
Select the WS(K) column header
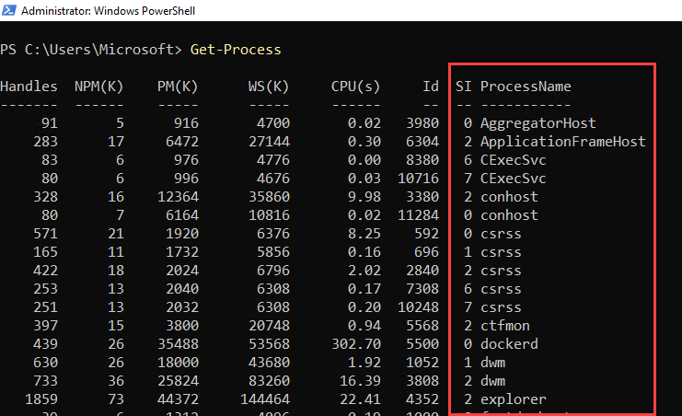pos(268,87)
